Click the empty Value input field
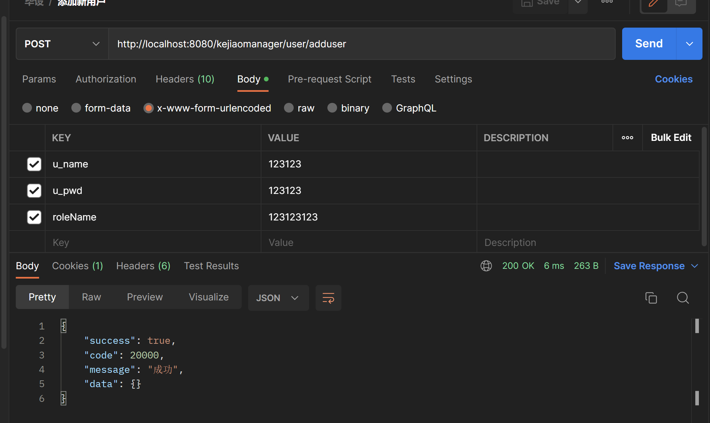 point(369,242)
